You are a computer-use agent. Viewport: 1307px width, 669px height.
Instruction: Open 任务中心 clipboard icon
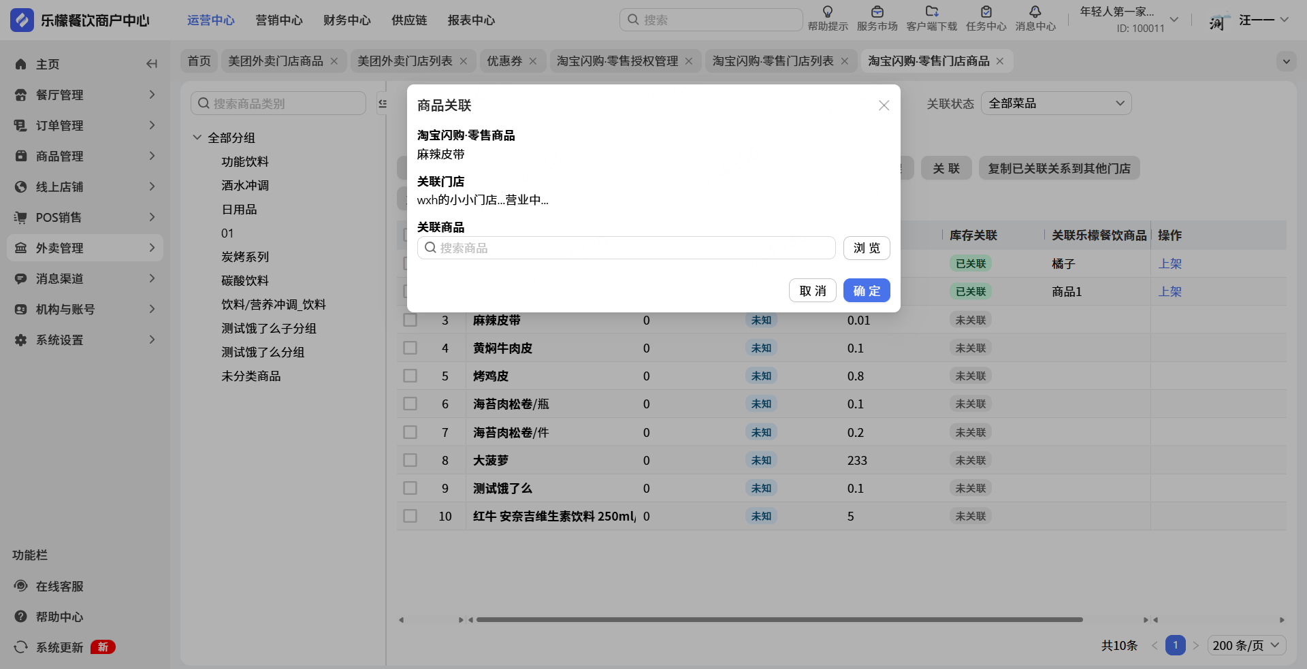pos(986,12)
